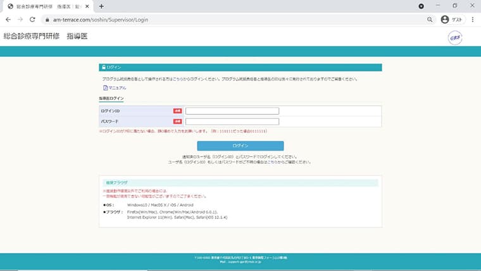Viewport: 481px width, 271px height.
Task: Open the new tab plus button
Action: tap(101, 6)
